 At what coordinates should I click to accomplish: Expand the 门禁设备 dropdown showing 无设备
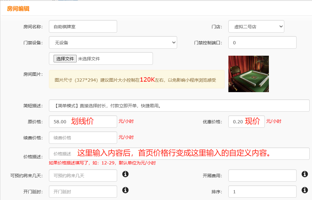tap(113, 43)
